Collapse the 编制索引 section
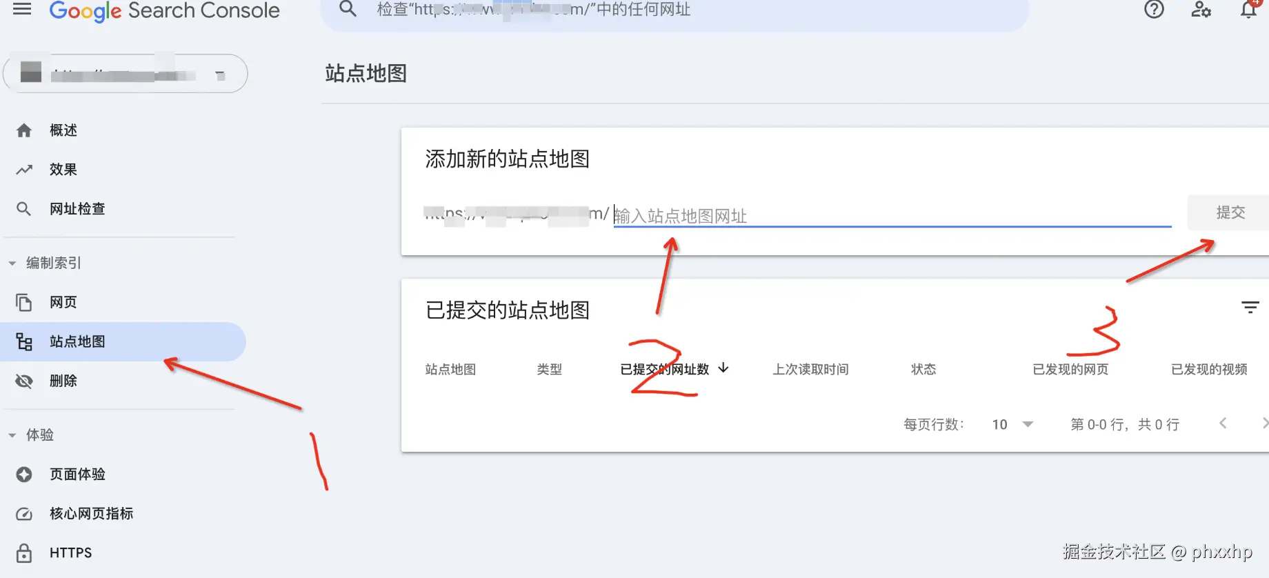The image size is (1269, 578). tap(12, 263)
